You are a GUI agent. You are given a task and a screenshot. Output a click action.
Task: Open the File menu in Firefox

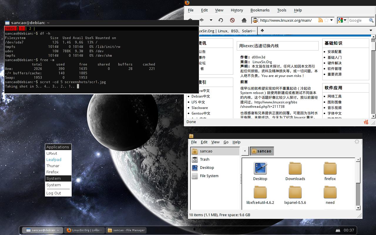pyautogui.click(x=191, y=10)
